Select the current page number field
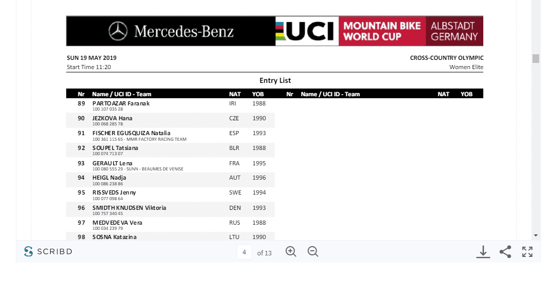 (x=244, y=252)
